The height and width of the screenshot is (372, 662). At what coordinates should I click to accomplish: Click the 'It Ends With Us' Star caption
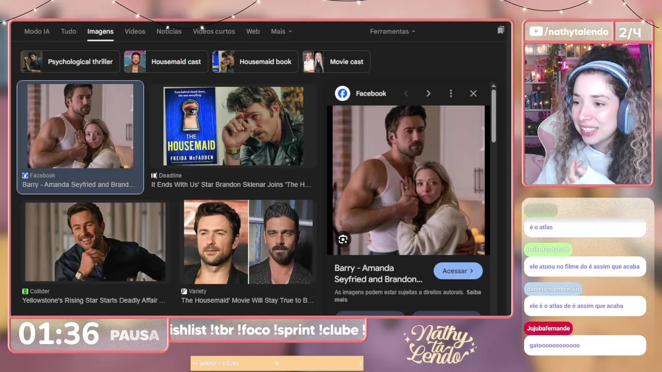pos(231,184)
